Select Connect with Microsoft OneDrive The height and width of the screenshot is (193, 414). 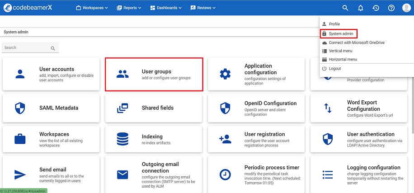coord(356,42)
